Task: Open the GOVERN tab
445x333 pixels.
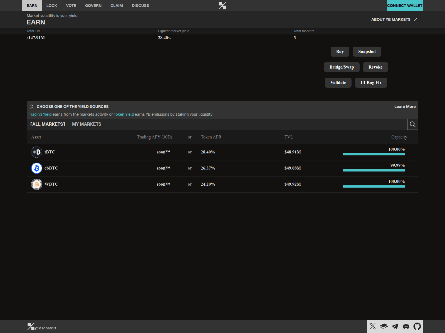Action: point(93,6)
